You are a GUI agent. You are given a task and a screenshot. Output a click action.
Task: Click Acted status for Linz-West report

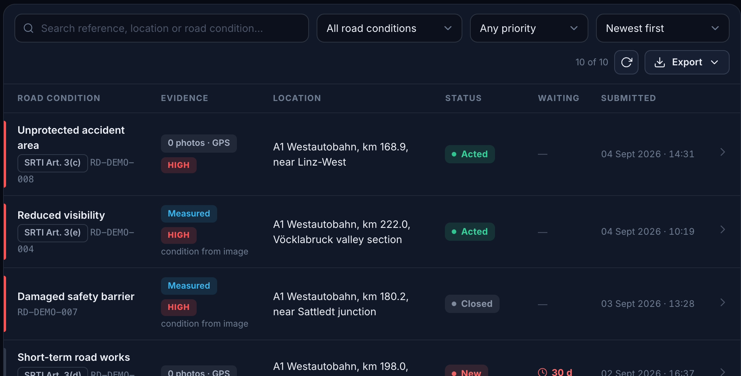click(470, 154)
